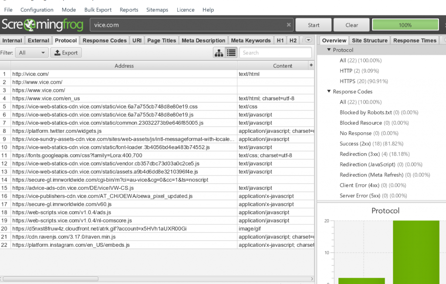Image resolution: width=446 pixels, height=284 pixels.
Task: Select Blocked Resource in overview
Action: [x=374, y=123]
